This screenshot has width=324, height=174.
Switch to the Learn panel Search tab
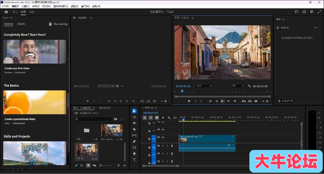pyautogui.click(x=21, y=24)
